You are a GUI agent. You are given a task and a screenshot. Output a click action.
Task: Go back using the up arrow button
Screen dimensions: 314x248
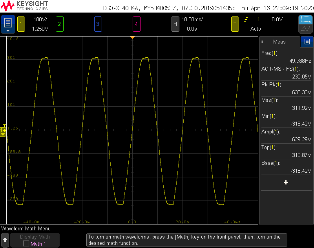coord(5,239)
